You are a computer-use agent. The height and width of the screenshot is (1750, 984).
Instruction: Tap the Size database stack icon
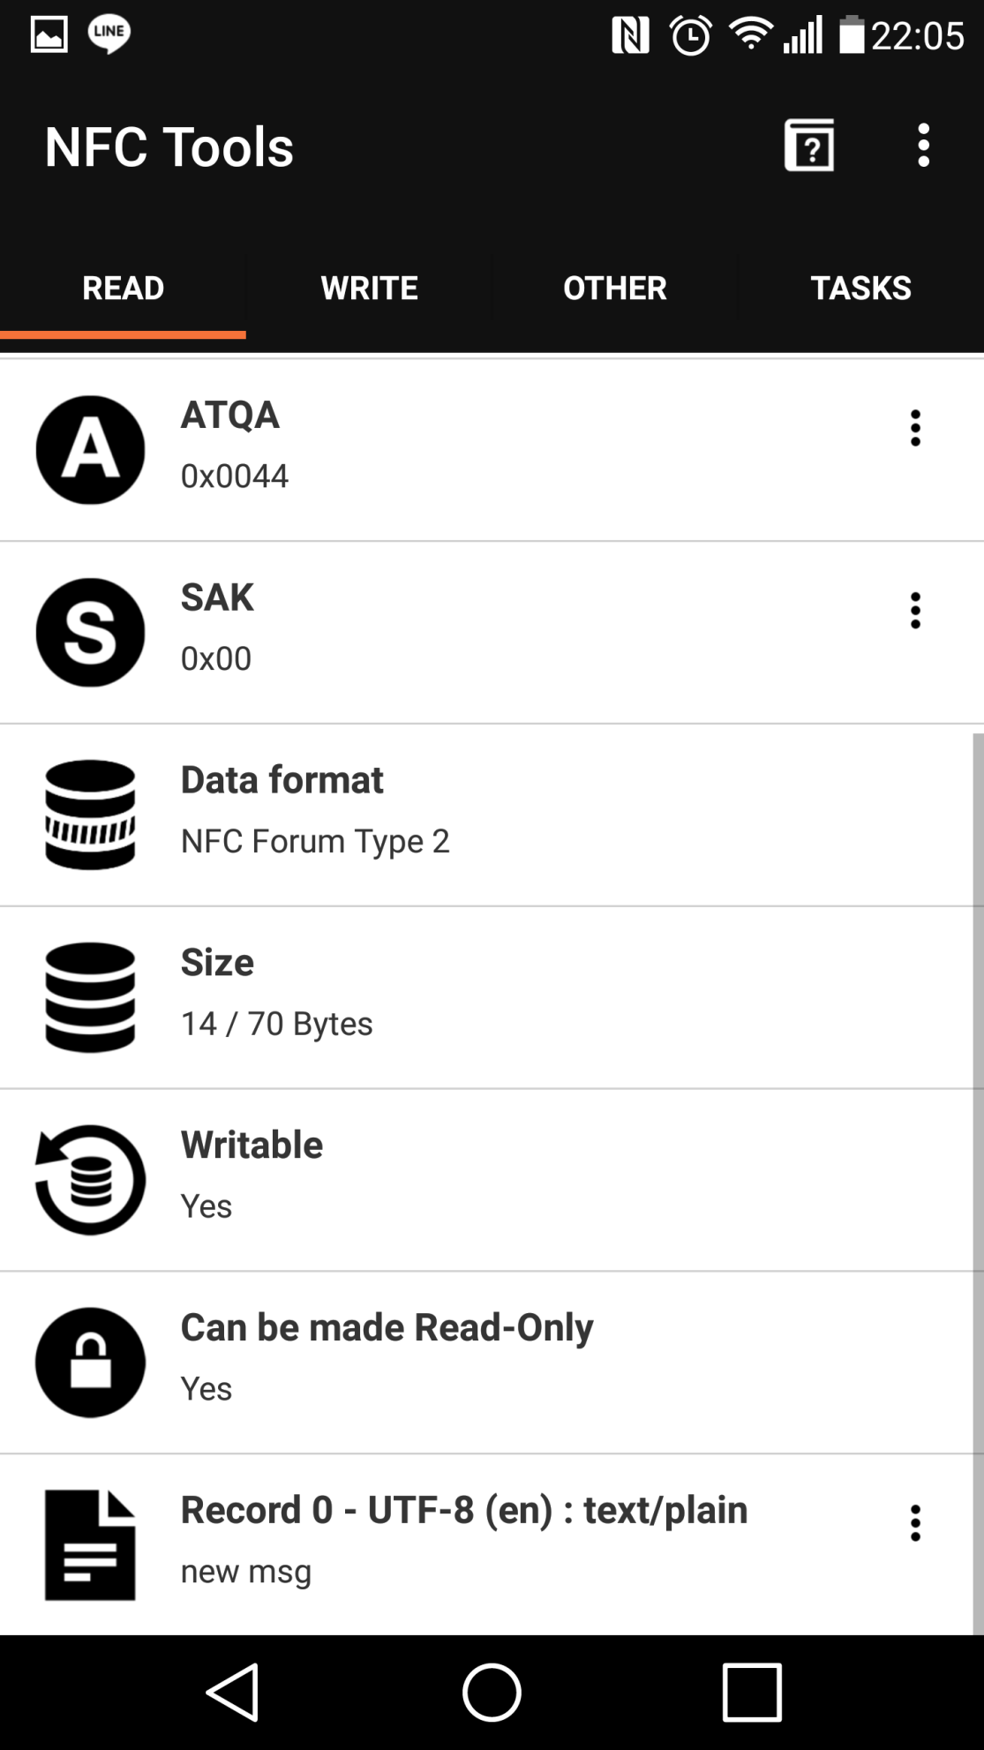(x=90, y=997)
